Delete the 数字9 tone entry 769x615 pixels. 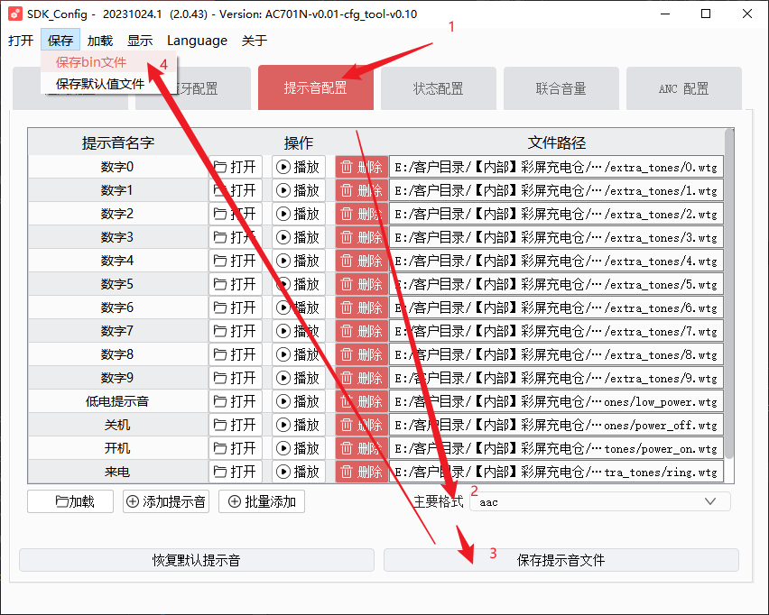coord(361,378)
